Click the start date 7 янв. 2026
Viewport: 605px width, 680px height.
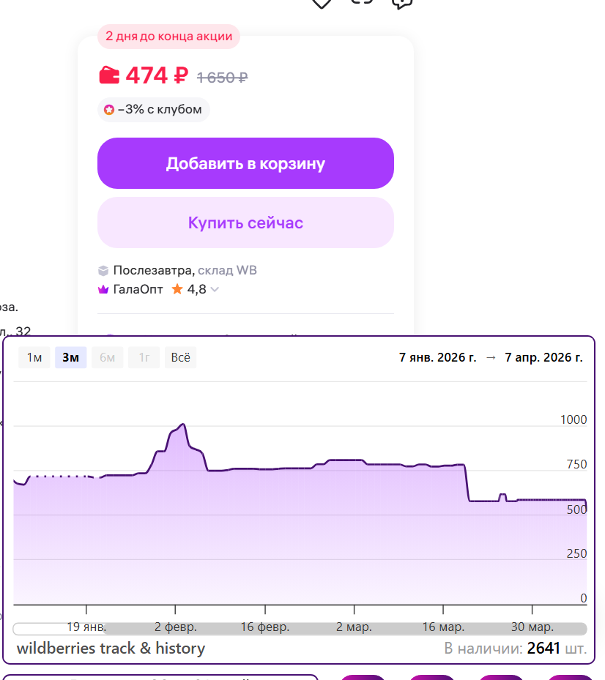click(x=437, y=357)
